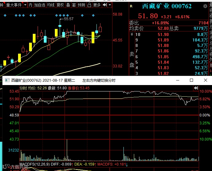The width and height of the screenshot is (212, 171).
Task: Click the 31232 volume axis value
Action: point(13,150)
